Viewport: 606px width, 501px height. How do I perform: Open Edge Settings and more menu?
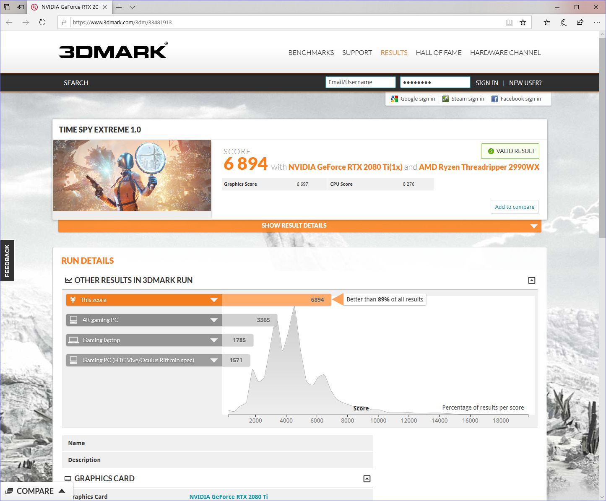(597, 22)
